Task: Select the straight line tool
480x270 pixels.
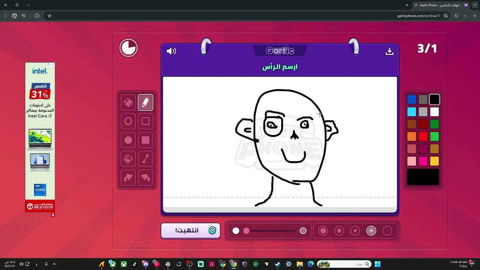Action: coord(145,159)
